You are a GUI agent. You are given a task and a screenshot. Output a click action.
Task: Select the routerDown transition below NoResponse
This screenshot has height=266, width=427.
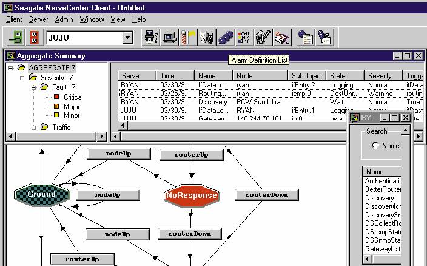tap(190, 234)
